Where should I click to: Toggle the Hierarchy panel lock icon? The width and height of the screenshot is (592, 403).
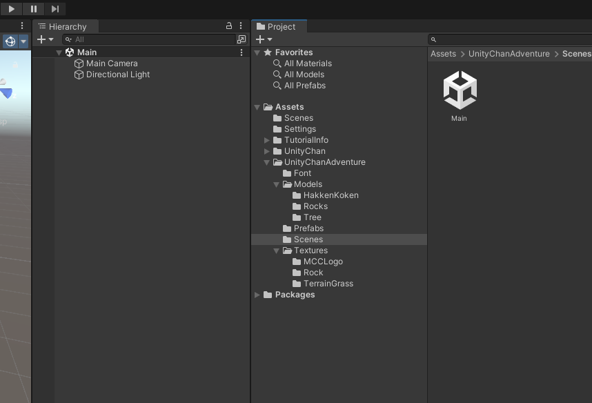click(229, 26)
